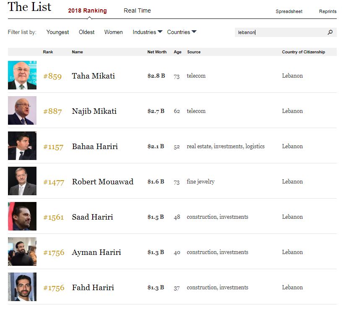Open the Spreadsheet link
Screen dimensions: 359x312
coord(289,11)
